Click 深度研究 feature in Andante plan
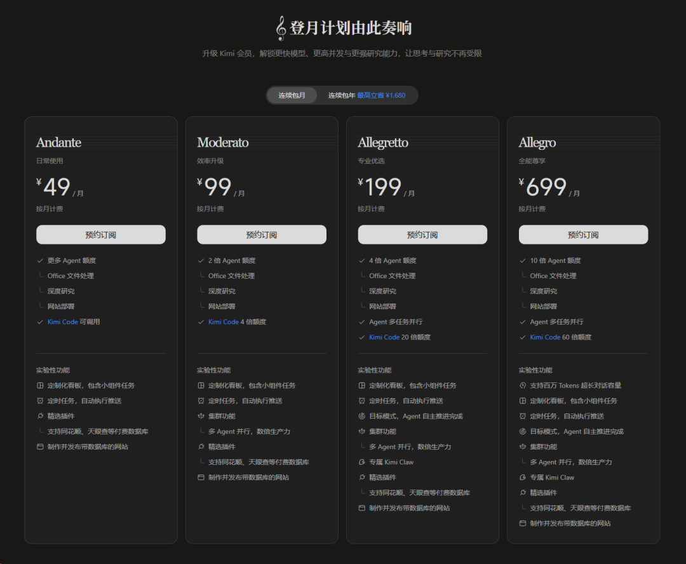Screen dimensions: 686x564 pos(61,291)
